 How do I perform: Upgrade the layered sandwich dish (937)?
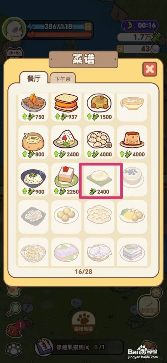[66, 107]
